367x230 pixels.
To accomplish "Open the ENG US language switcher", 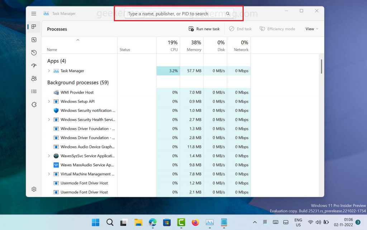I will (x=298, y=222).
